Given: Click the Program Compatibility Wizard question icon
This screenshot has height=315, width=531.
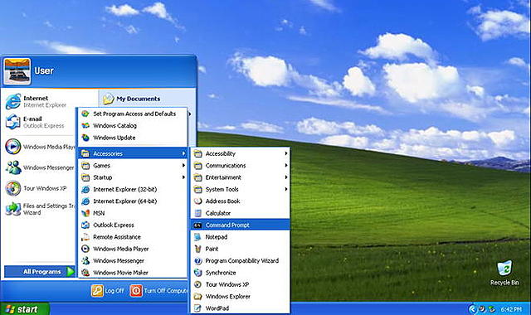Looking at the screenshot, I should pyautogui.click(x=197, y=260).
